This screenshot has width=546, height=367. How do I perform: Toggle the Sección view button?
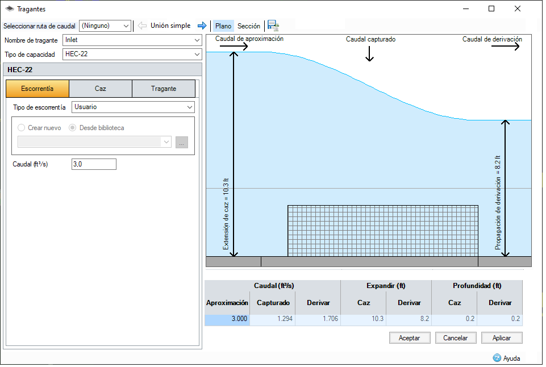coord(249,26)
